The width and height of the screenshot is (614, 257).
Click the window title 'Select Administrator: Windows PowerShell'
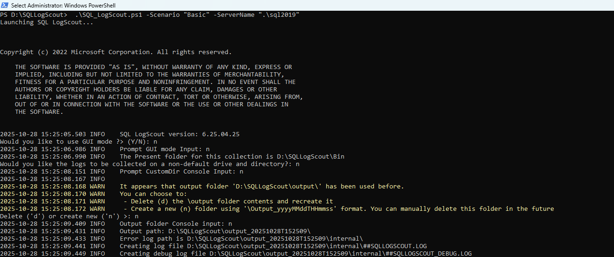pos(63,5)
